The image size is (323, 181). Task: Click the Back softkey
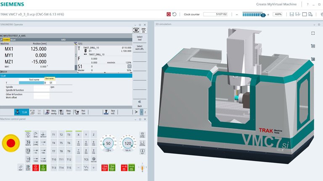click(x=140, y=103)
